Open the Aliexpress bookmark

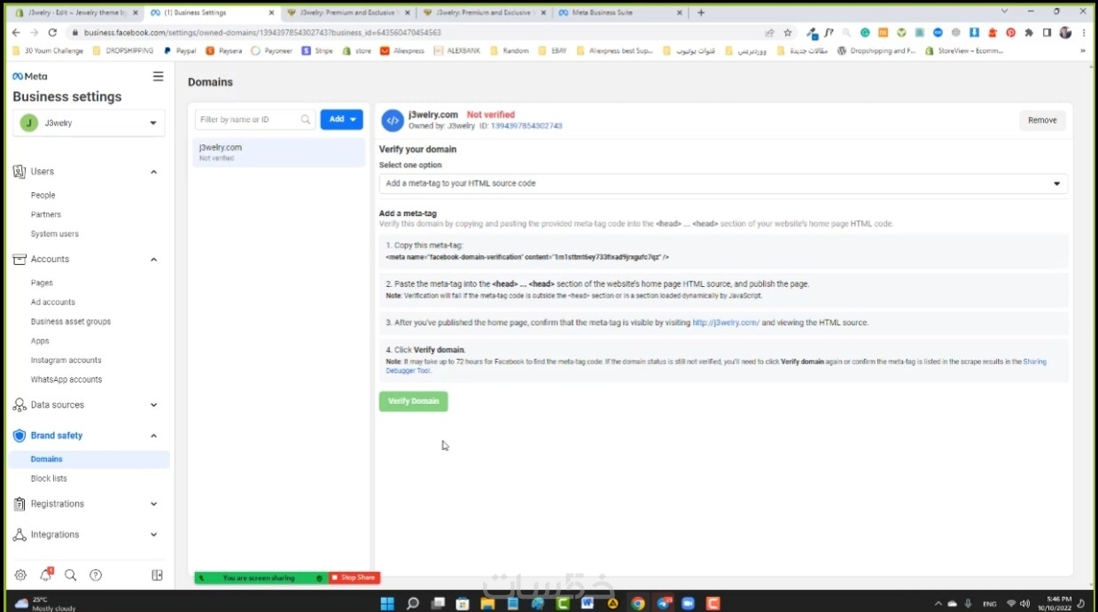point(402,50)
